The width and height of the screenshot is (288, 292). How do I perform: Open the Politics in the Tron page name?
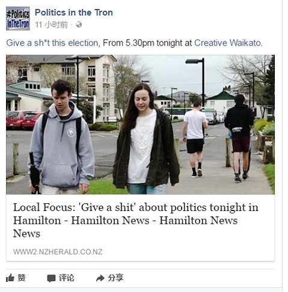pyautogui.click(x=74, y=13)
